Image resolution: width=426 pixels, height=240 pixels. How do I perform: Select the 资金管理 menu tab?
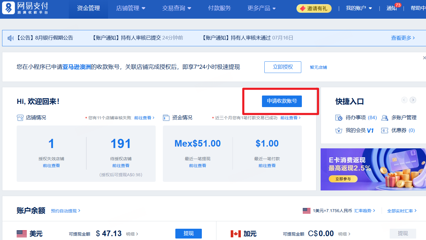tap(88, 8)
